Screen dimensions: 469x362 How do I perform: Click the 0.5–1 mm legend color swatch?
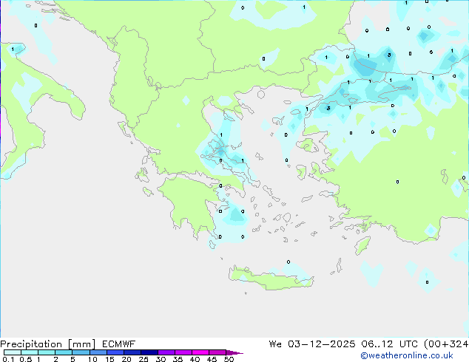30,352
